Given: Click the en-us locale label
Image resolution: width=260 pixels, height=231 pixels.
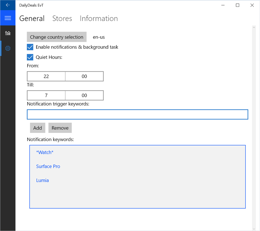Looking at the screenshot, I should tap(99, 37).
